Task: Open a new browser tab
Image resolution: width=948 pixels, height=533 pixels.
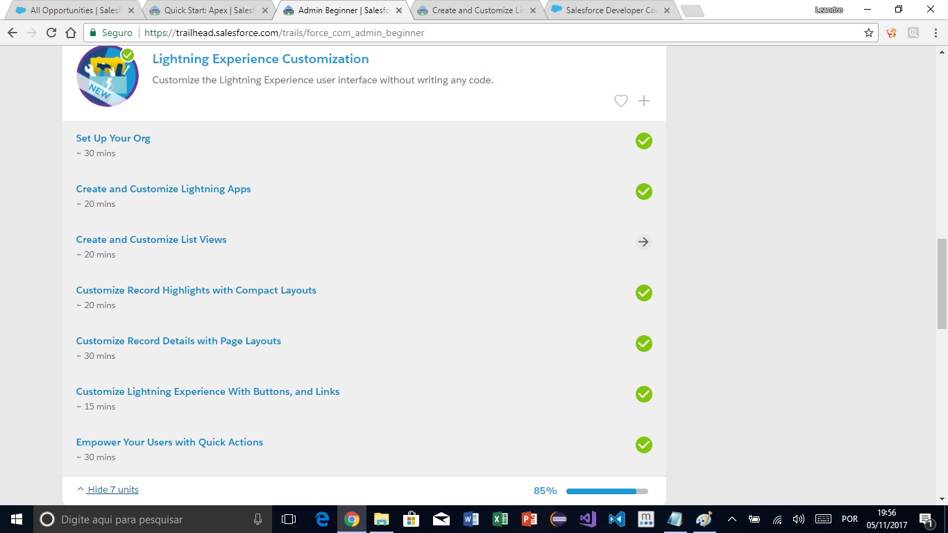Action: 693,10
